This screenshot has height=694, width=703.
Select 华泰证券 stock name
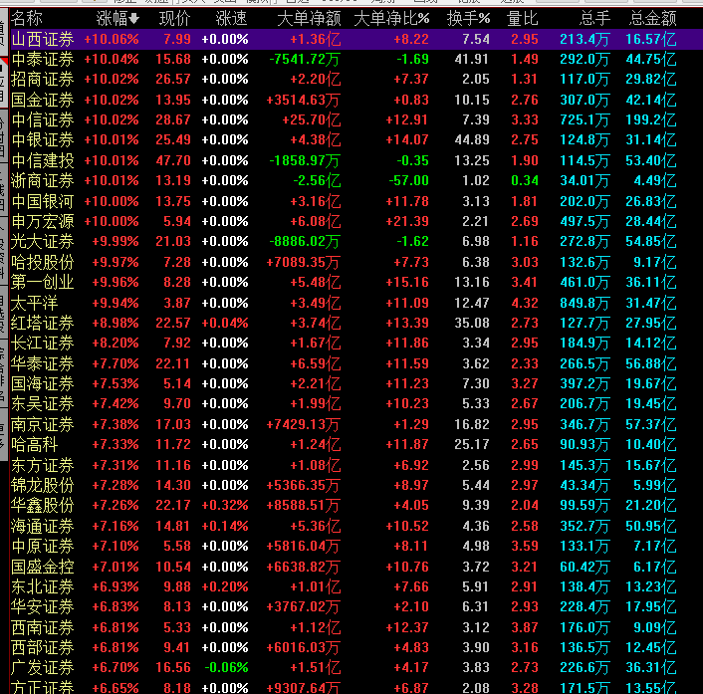pos(43,363)
